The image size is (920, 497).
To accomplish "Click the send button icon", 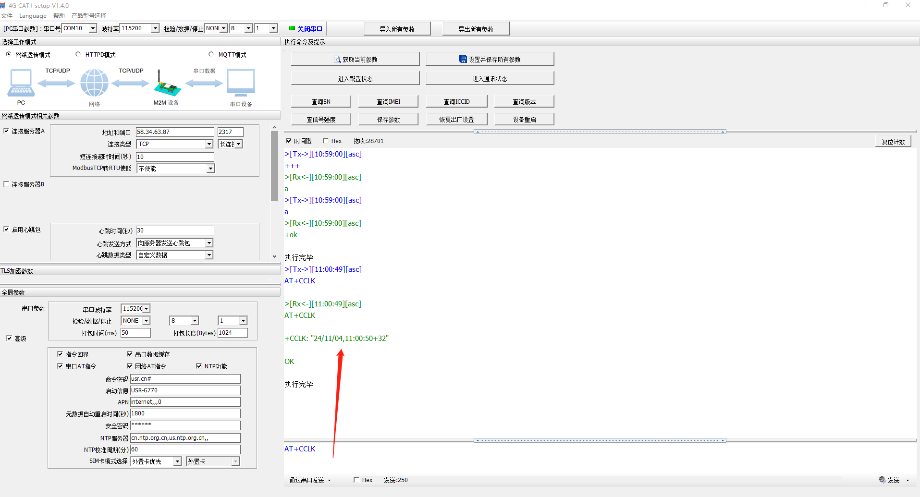I will tap(882, 480).
